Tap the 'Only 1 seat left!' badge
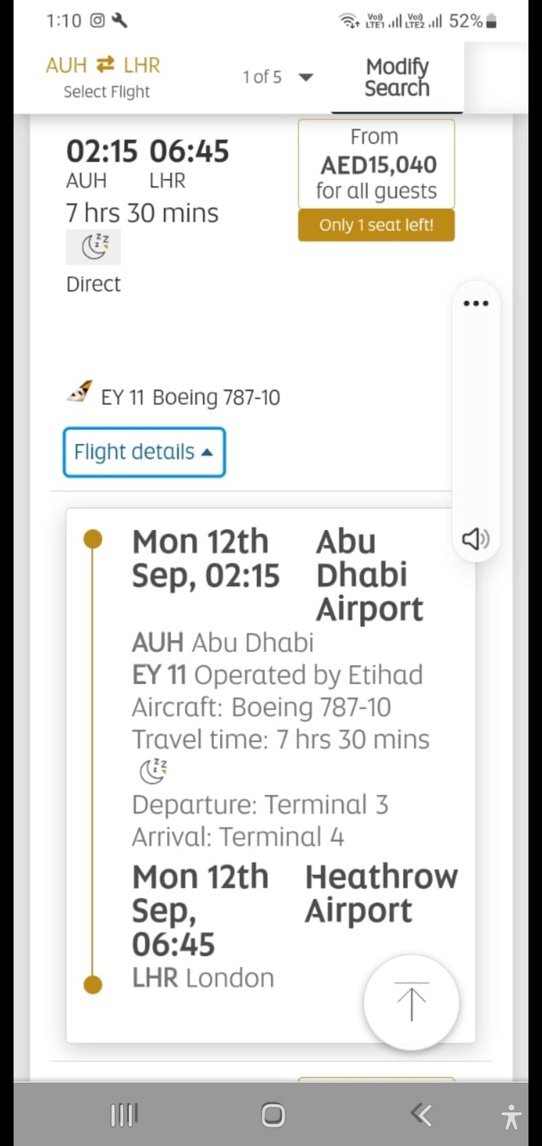The width and height of the screenshot is (542, 1146). [x=376, y=225]
